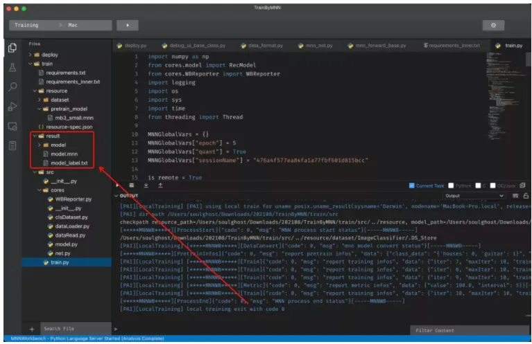Open the run and debug sidebar icon
Image resolution: width=532 pixels, height=344 pixels.
(12, 107)
